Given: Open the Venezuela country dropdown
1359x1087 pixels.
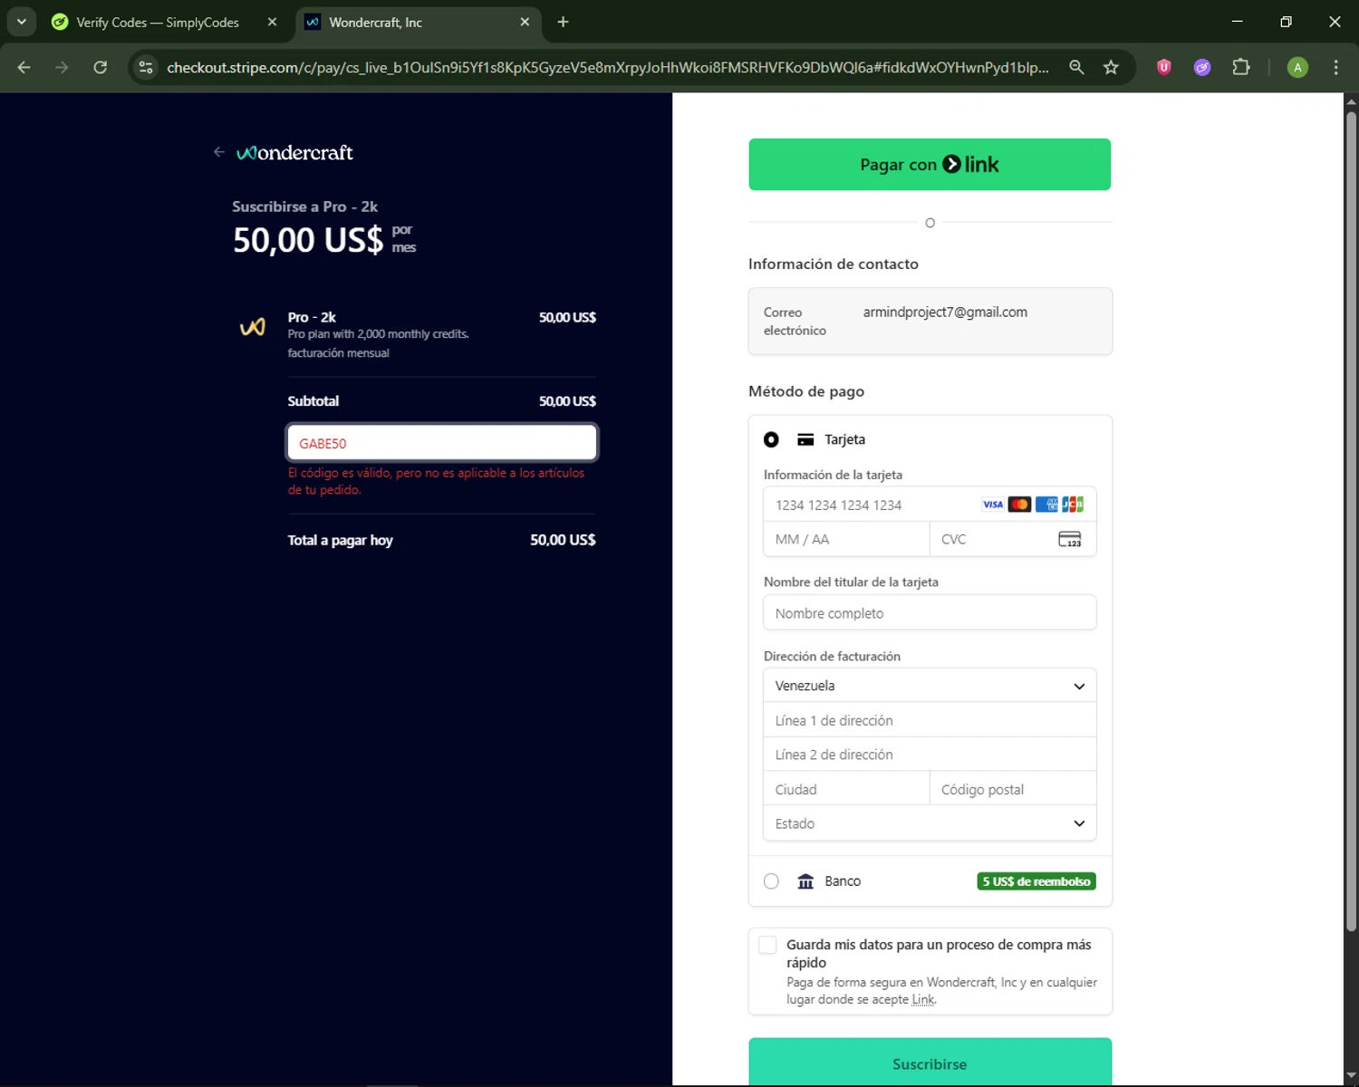Looking at the screenshot, I should pos(930,686).
